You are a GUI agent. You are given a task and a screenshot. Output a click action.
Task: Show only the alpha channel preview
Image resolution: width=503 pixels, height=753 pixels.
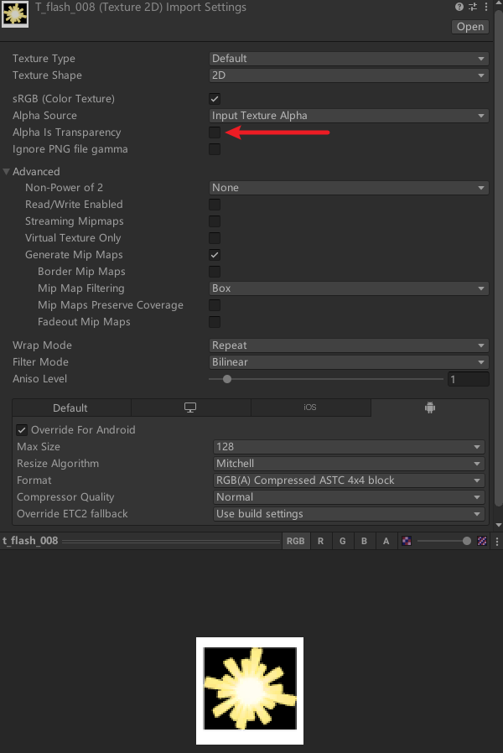tap(386, 541)
